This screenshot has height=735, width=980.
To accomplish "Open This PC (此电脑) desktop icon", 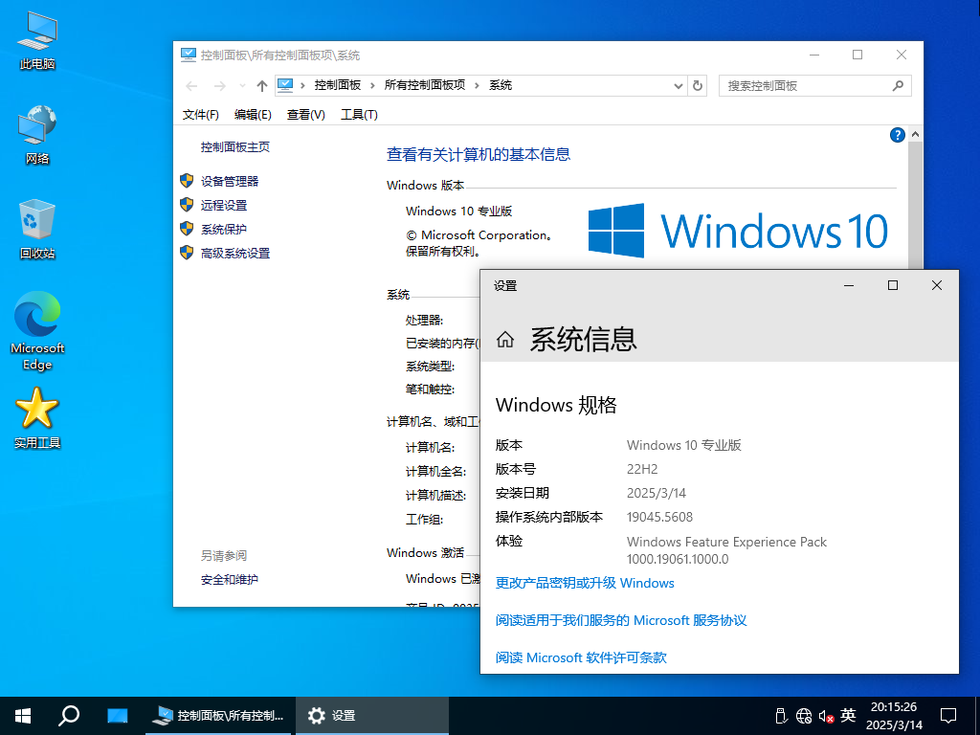I will coord(37,40).
